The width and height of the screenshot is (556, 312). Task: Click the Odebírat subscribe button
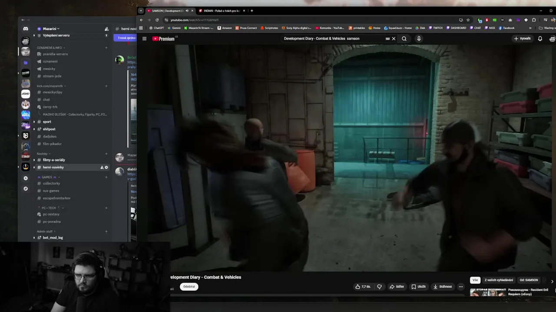click(189, 286)
